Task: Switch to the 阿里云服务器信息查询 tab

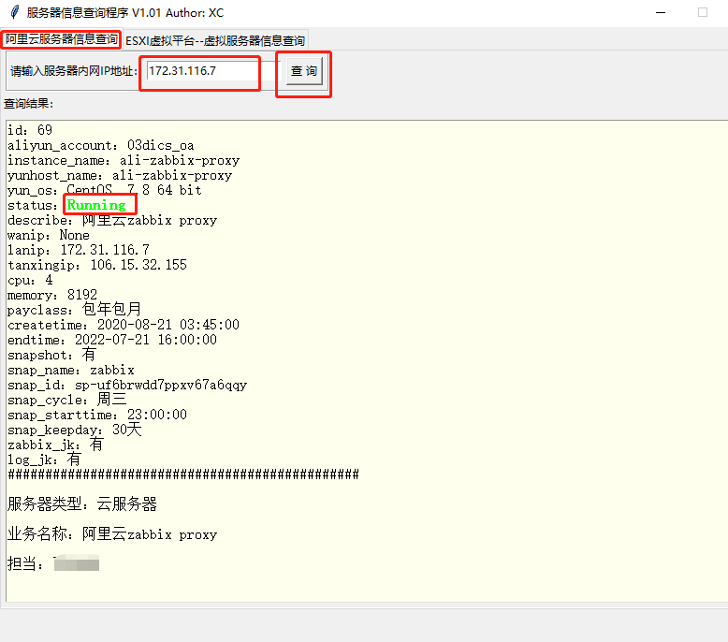Action: [x=61, y=39]
